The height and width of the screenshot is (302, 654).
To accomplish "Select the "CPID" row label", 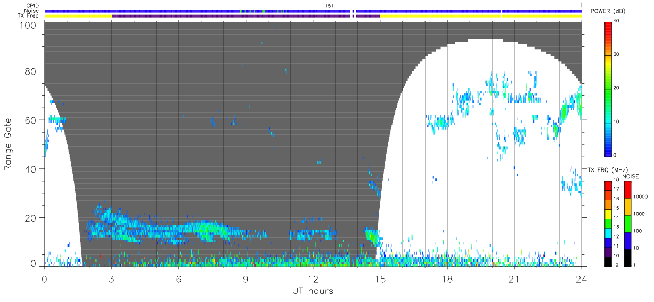I will pos(32,5).
